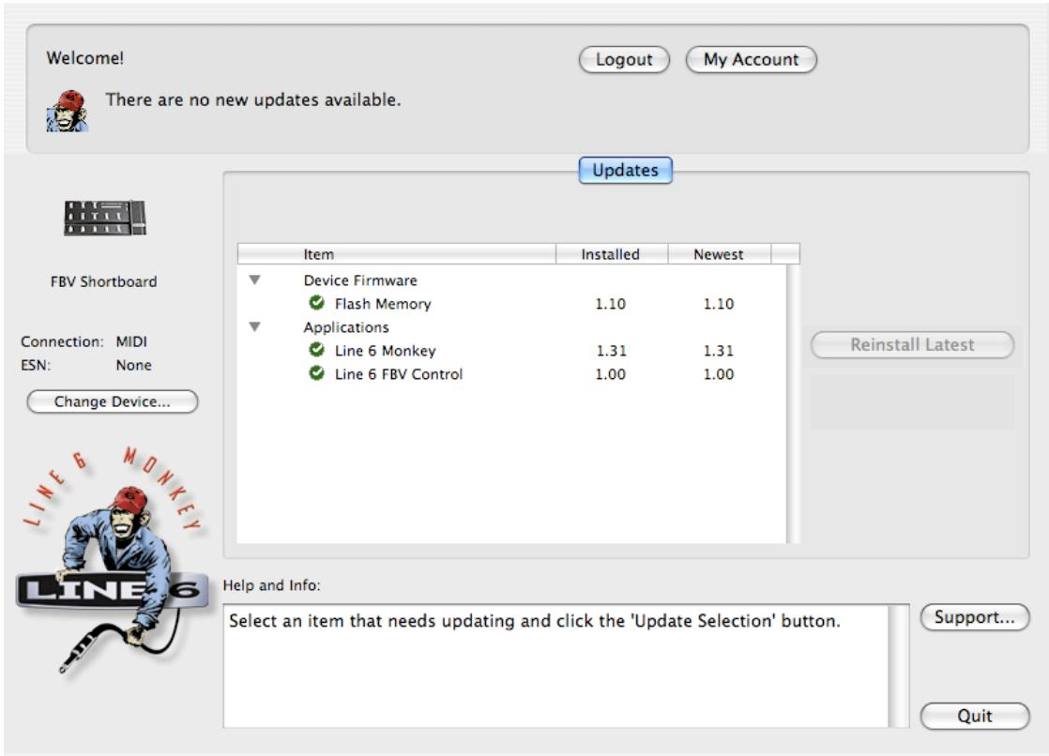The image size is (1049, 756).
Task: Log out using the Logout button
Action: 624,59
